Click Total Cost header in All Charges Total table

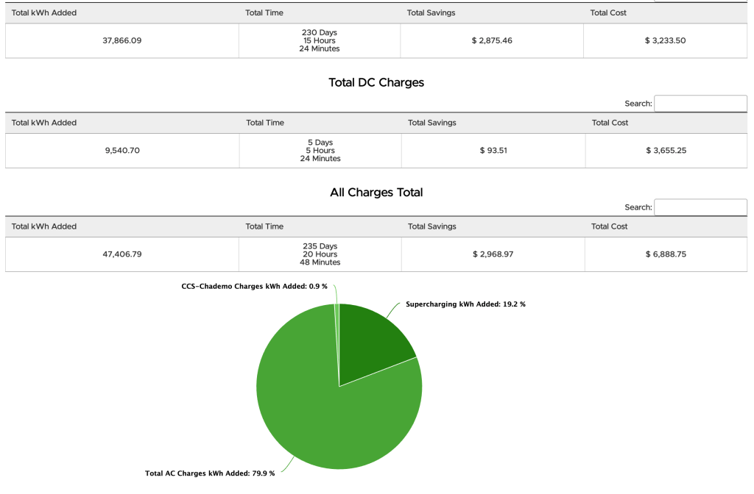tap(610, 226)
